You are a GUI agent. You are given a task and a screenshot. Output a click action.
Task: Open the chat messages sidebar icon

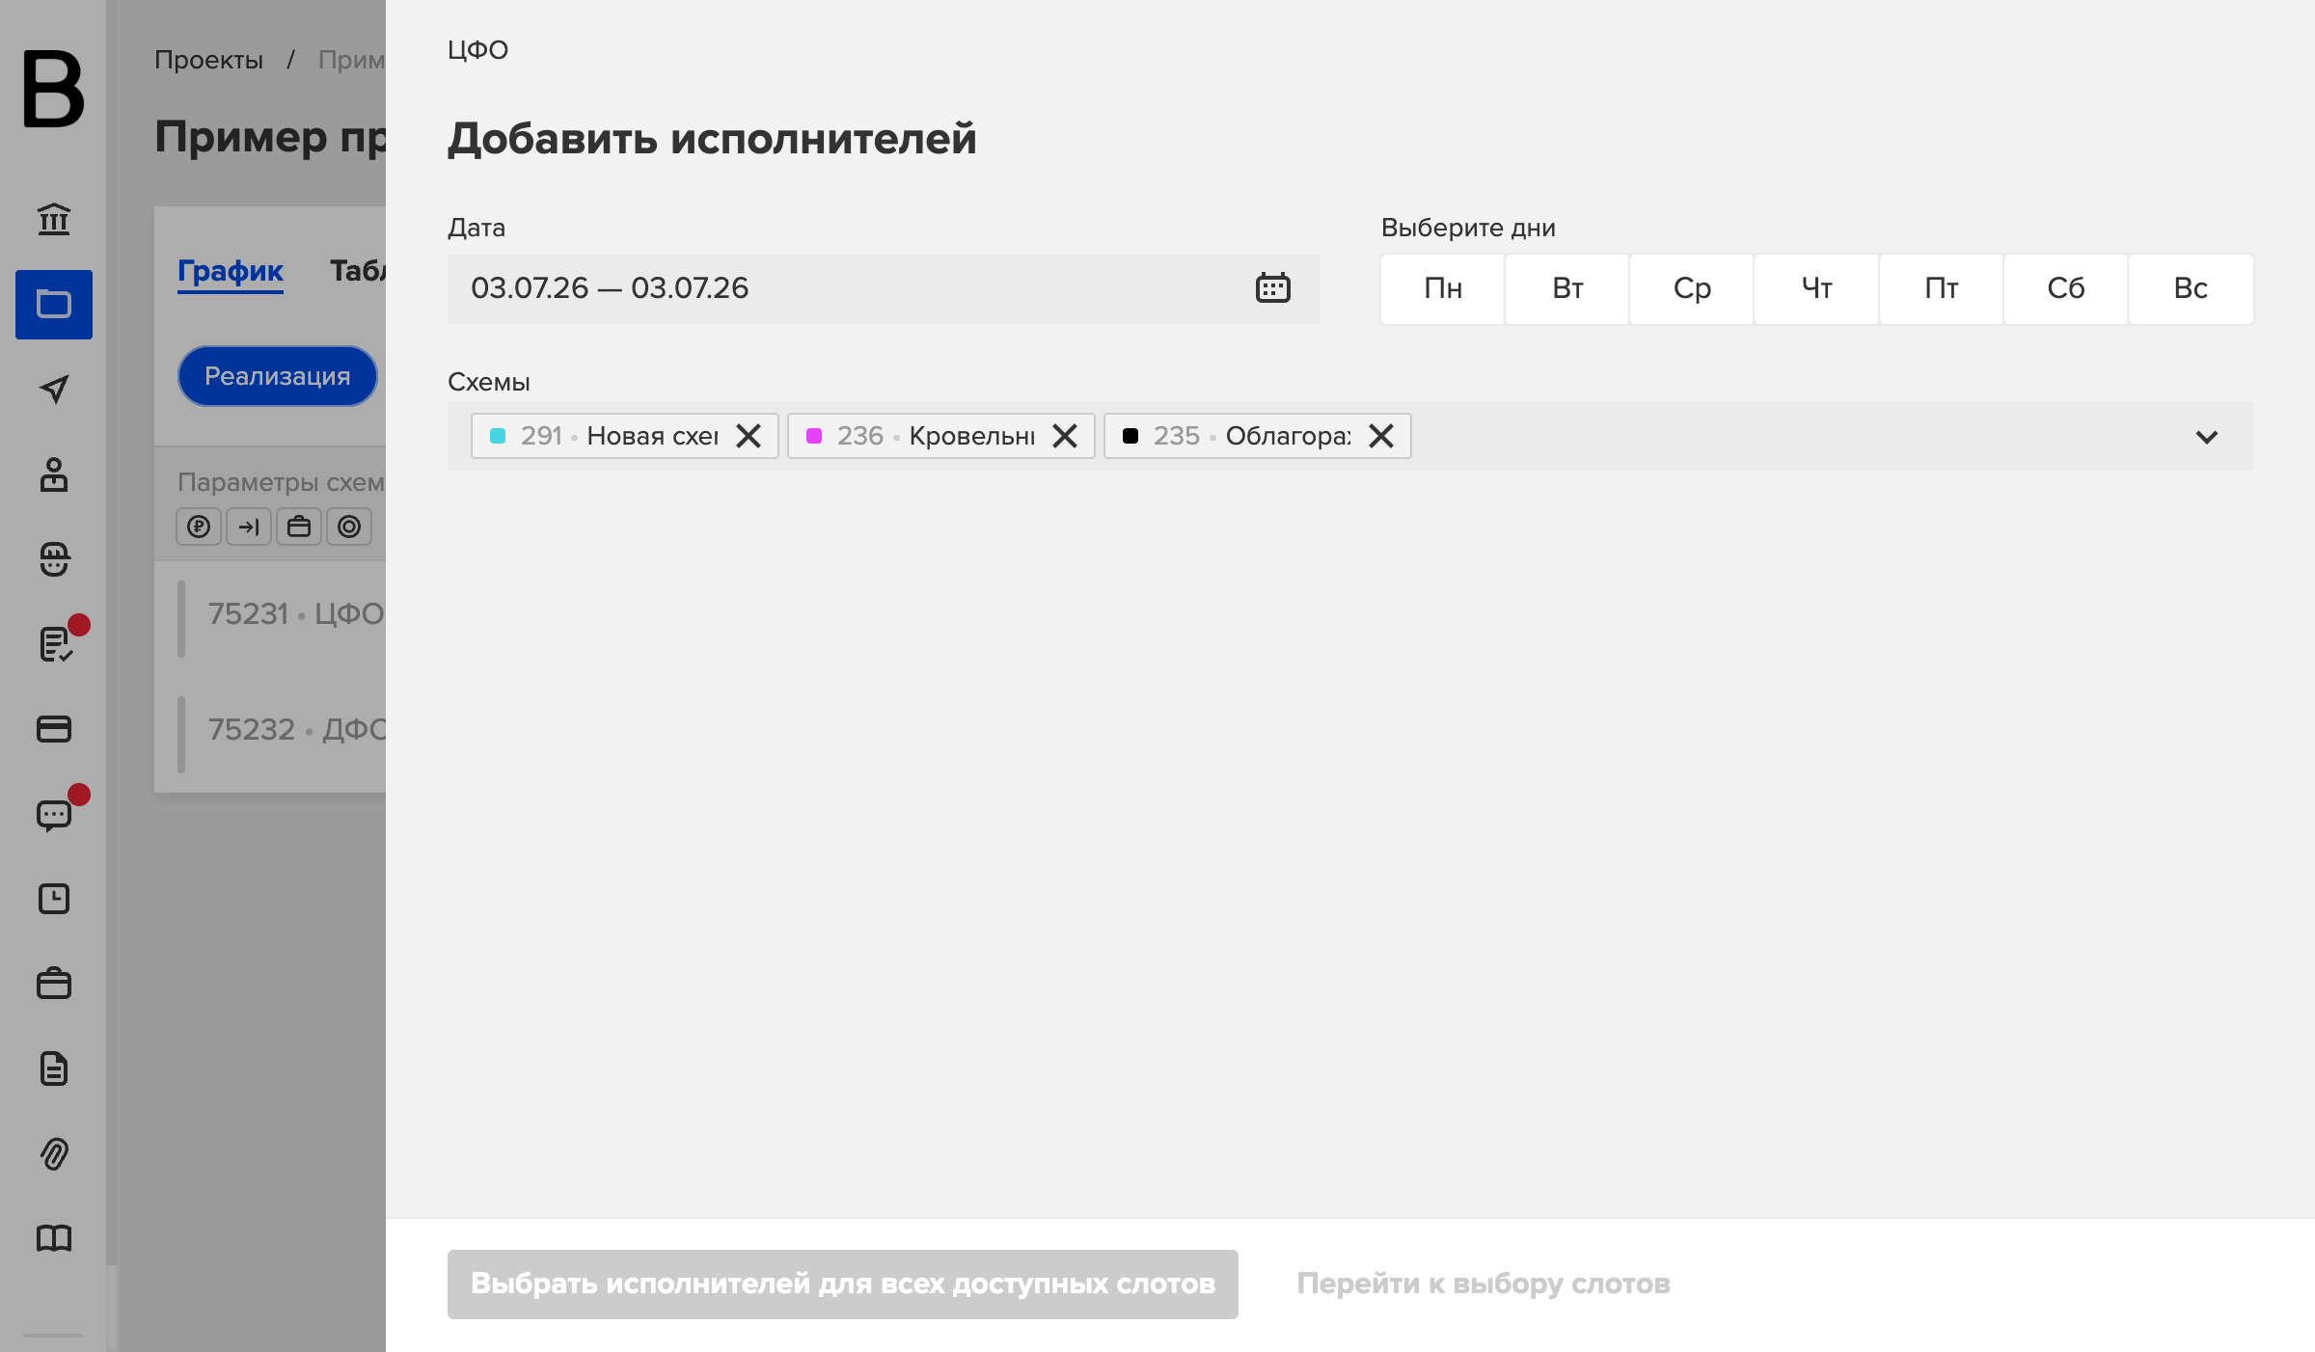tap(54, 815)
